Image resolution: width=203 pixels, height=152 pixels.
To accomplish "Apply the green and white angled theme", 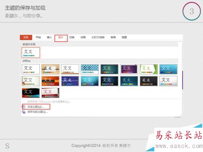I will point(149,69).
